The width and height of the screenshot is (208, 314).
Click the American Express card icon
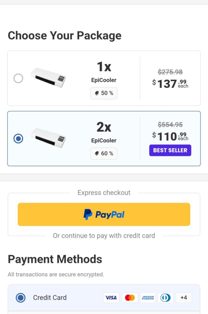(148, 298)
